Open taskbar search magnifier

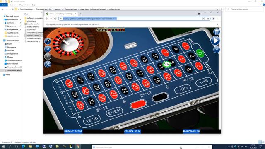pyautogui.click(x=10, y=147)
